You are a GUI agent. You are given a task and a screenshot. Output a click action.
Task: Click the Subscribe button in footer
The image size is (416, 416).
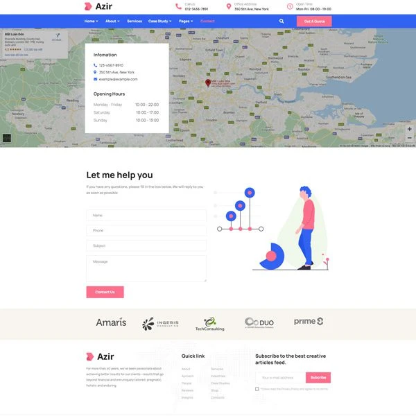(x=318, y=378)
